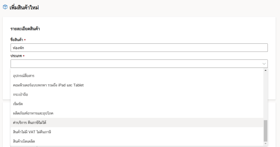Click the รายละเอียดสินค้า section heading
Screen dimensions: 280x147
pyautogui.click(x=25, y=28)
